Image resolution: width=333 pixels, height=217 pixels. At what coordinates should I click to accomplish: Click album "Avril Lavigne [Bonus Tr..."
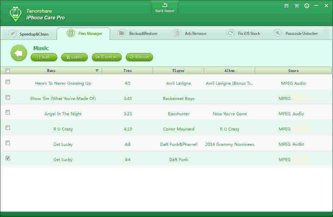pos(229,83)
